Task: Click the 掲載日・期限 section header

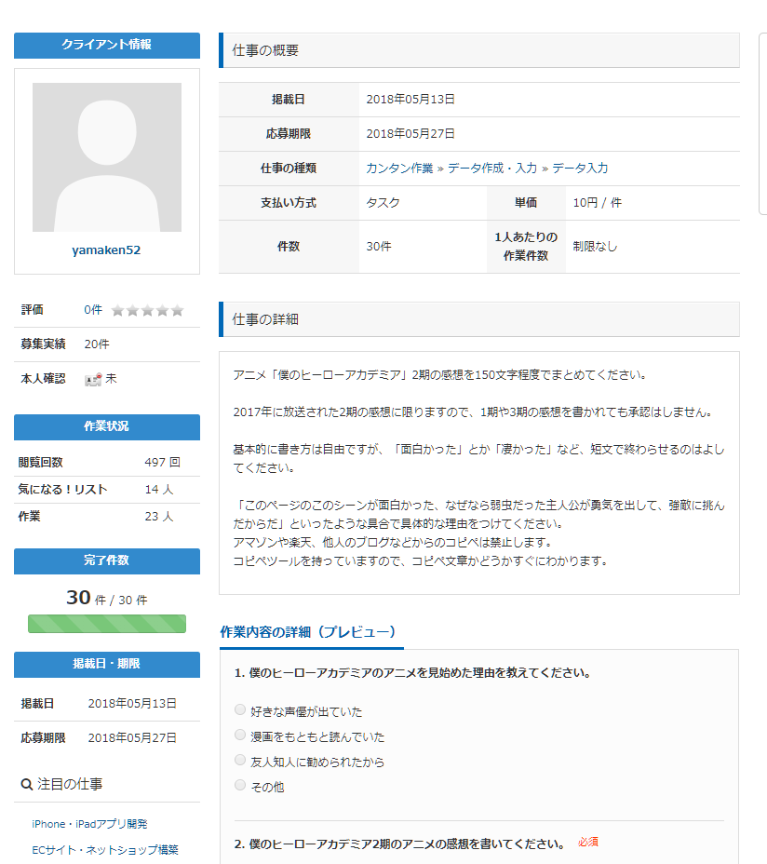Action: coord(107,664)
